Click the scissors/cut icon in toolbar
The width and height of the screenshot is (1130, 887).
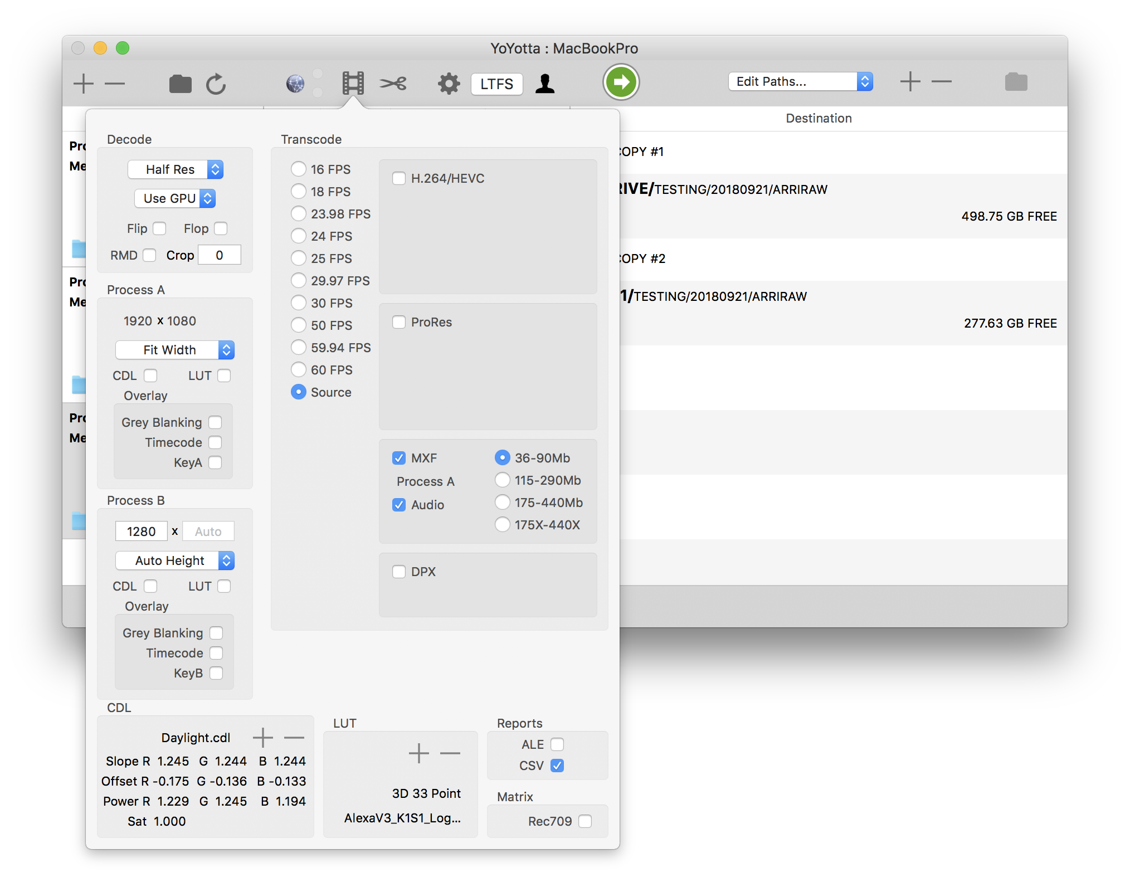pyautogui.click(x=393, y=82)
